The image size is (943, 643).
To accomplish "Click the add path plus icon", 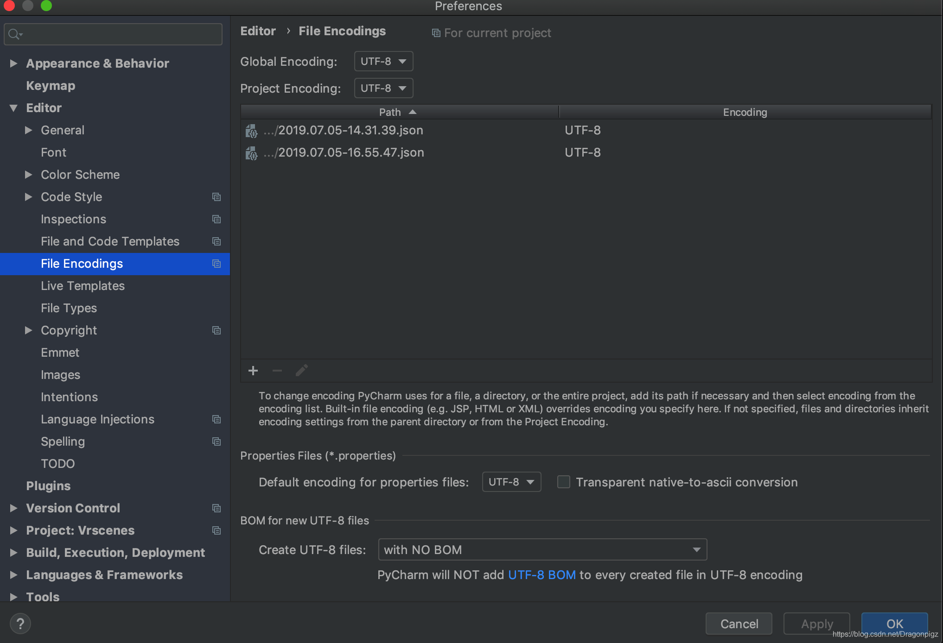I will tap(253, 371).
